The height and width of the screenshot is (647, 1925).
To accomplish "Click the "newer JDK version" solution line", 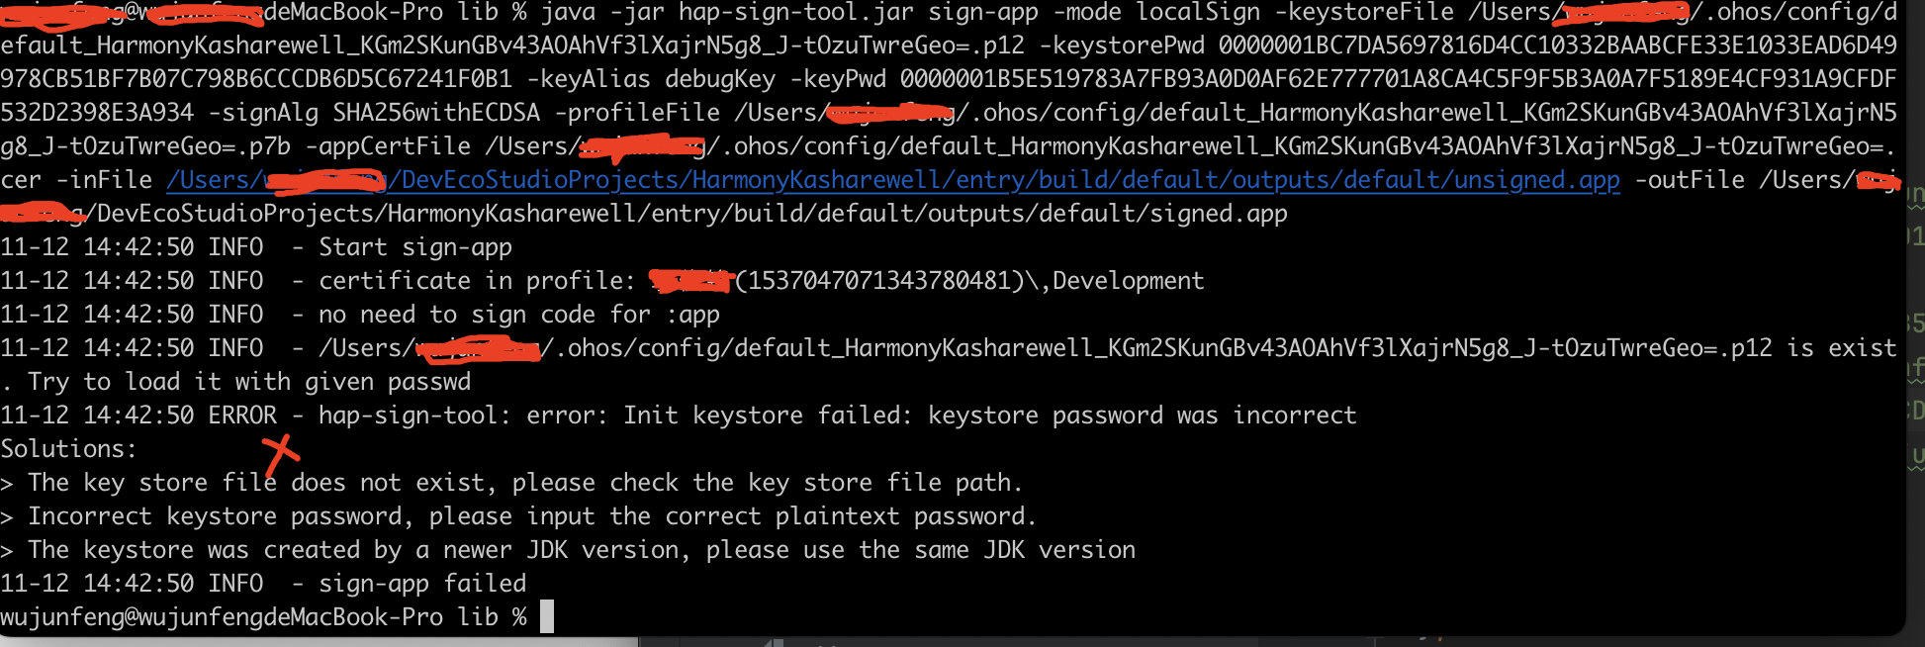I will [581, 550].
